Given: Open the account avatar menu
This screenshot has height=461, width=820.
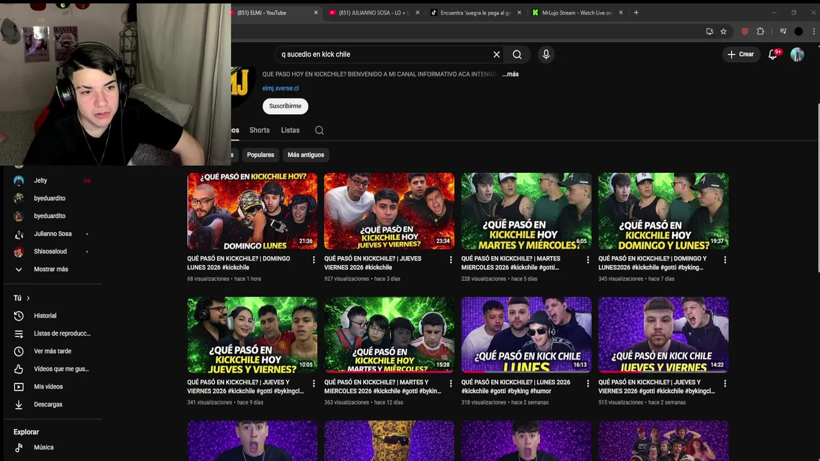Looking at the screenshot, I should [x=797, y=54].
